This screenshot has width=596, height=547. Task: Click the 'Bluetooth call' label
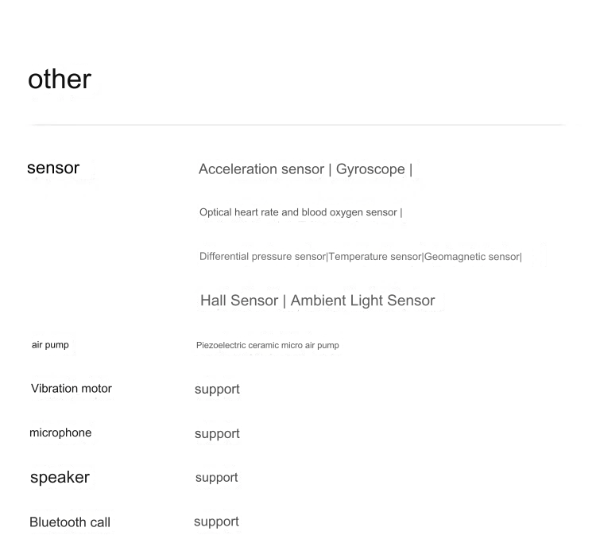[x=70, y=522]
